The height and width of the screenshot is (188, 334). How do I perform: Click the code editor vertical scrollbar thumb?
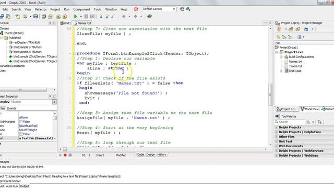pos(270,95)
